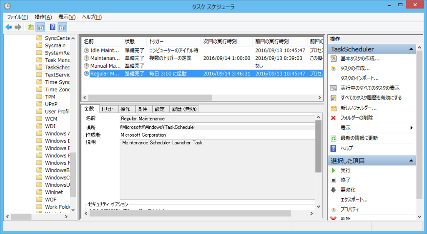The image size is (427, 234).
Task: Switch to the 履歴 (無効) tab
Action: click(x=184, y=109)
